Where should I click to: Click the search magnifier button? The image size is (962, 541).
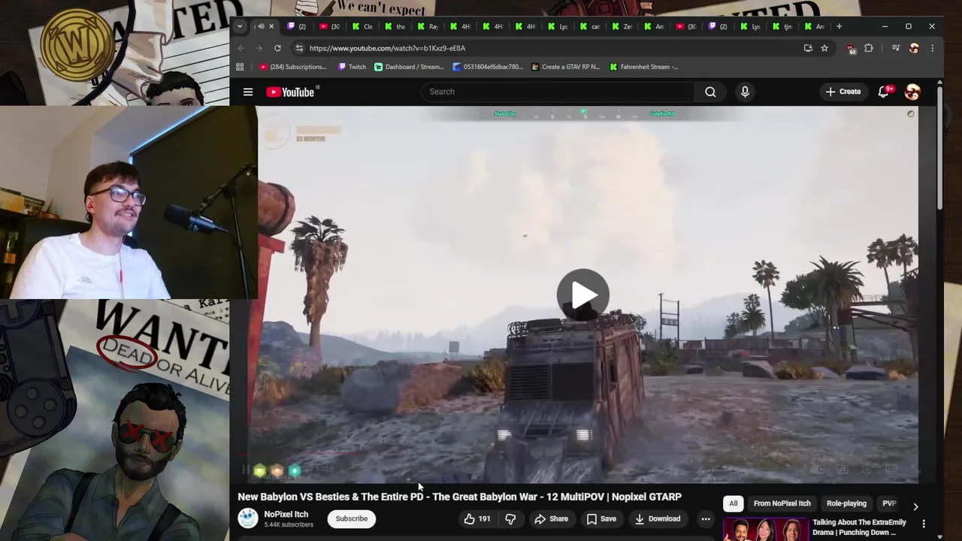pyautogui.click(x=710, y=92)
